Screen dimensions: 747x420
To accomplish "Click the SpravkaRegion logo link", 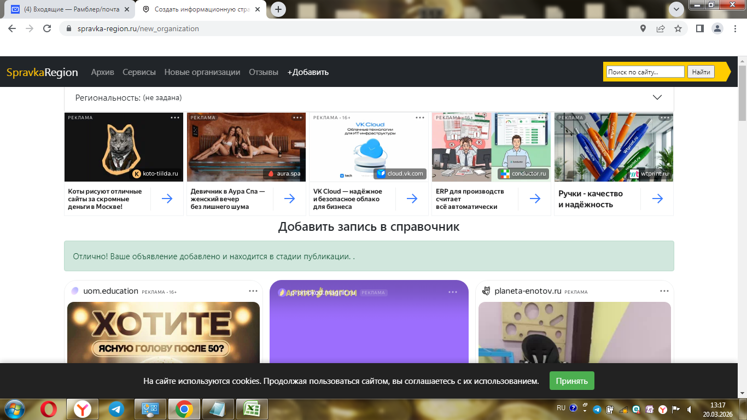I will 42,72.
